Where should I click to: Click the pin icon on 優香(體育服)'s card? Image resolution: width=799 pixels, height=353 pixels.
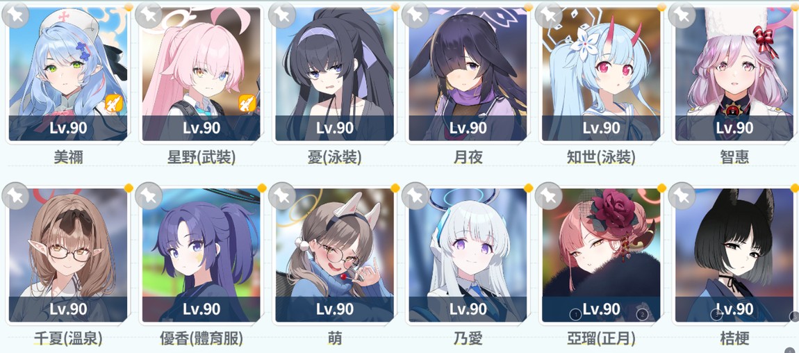pyautogui.click(x=149, y=195)
